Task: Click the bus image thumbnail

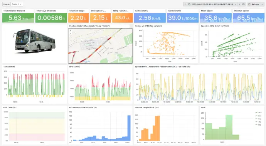Action: pyautogui.click(x=34, y=41)
